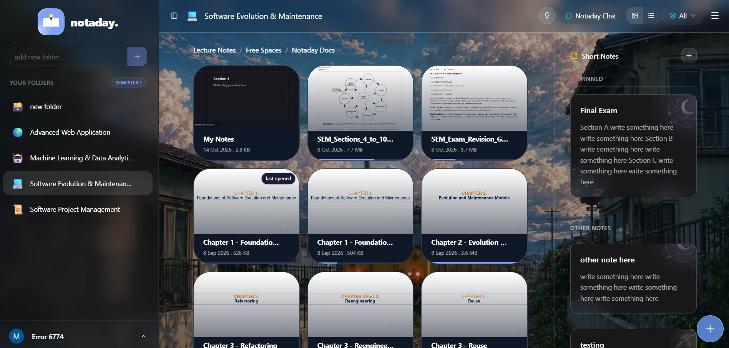
Task: Click the Short Notes note icon
Action: [574, 56]
